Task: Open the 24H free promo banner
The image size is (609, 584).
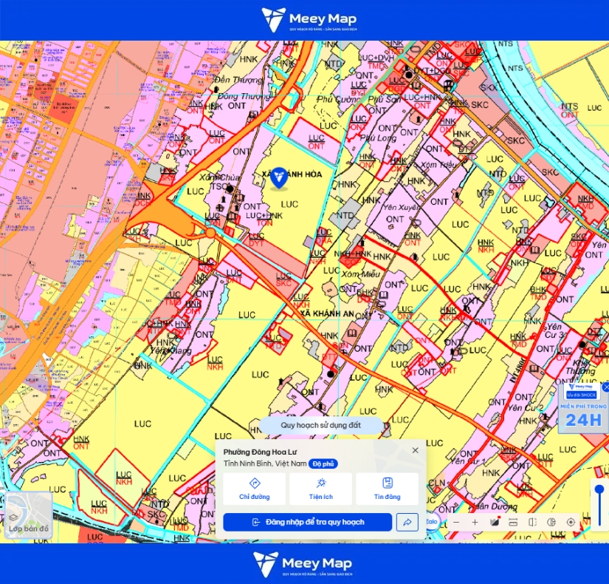Action: click(583, 408)
